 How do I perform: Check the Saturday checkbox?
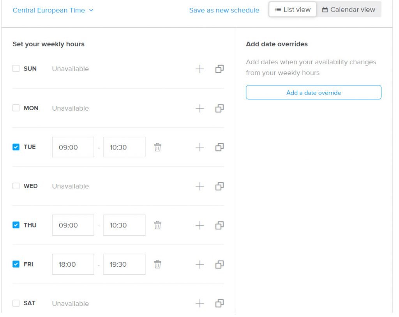pos(16,303)
